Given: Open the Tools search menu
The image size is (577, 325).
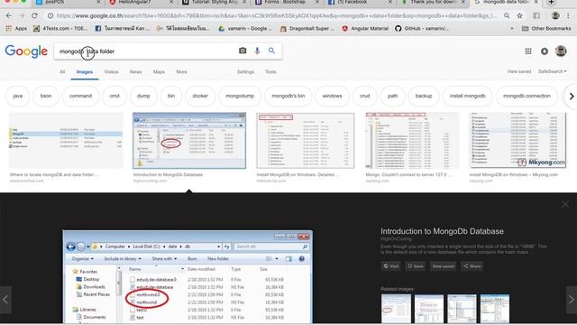Looking at the screenshot, I should [x=270, y=72].
